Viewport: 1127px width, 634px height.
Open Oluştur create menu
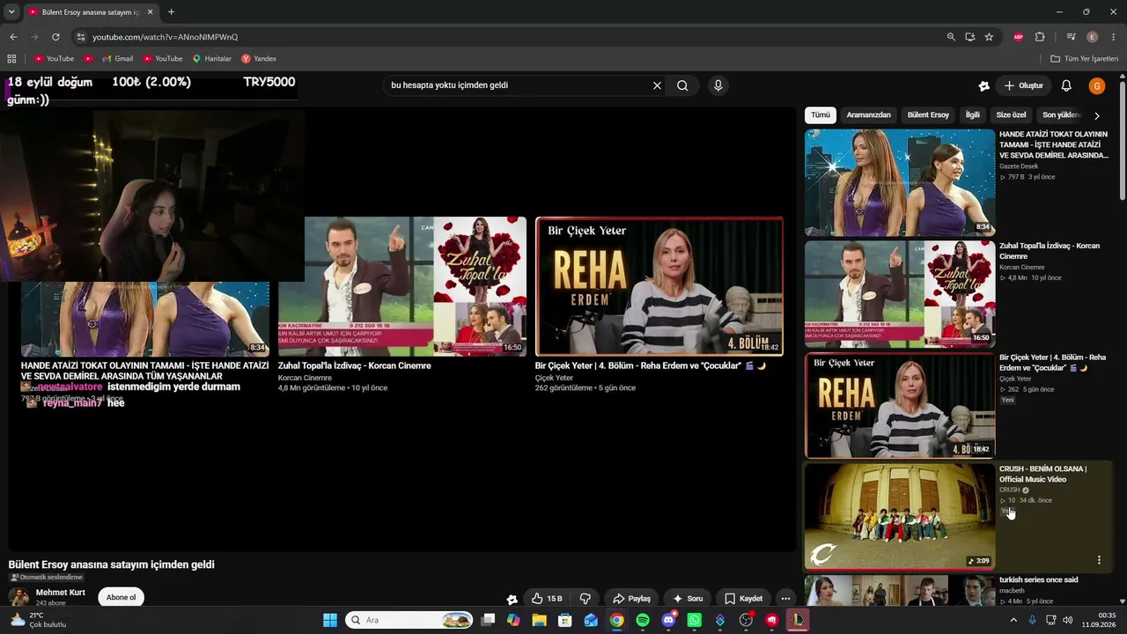[1023, 85]
